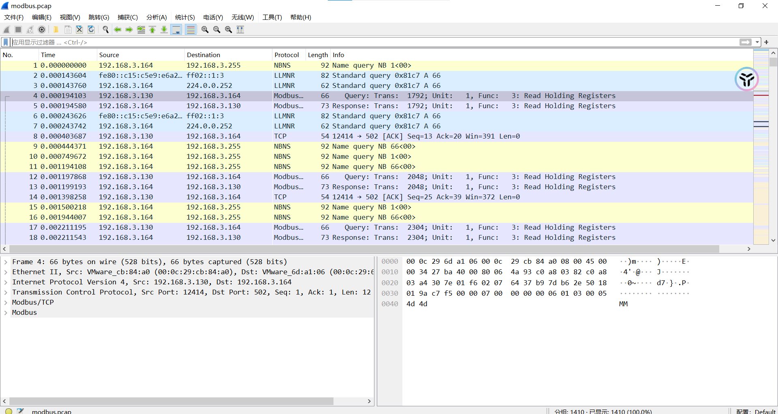Jump to the first packet

[x=153, y=30]
